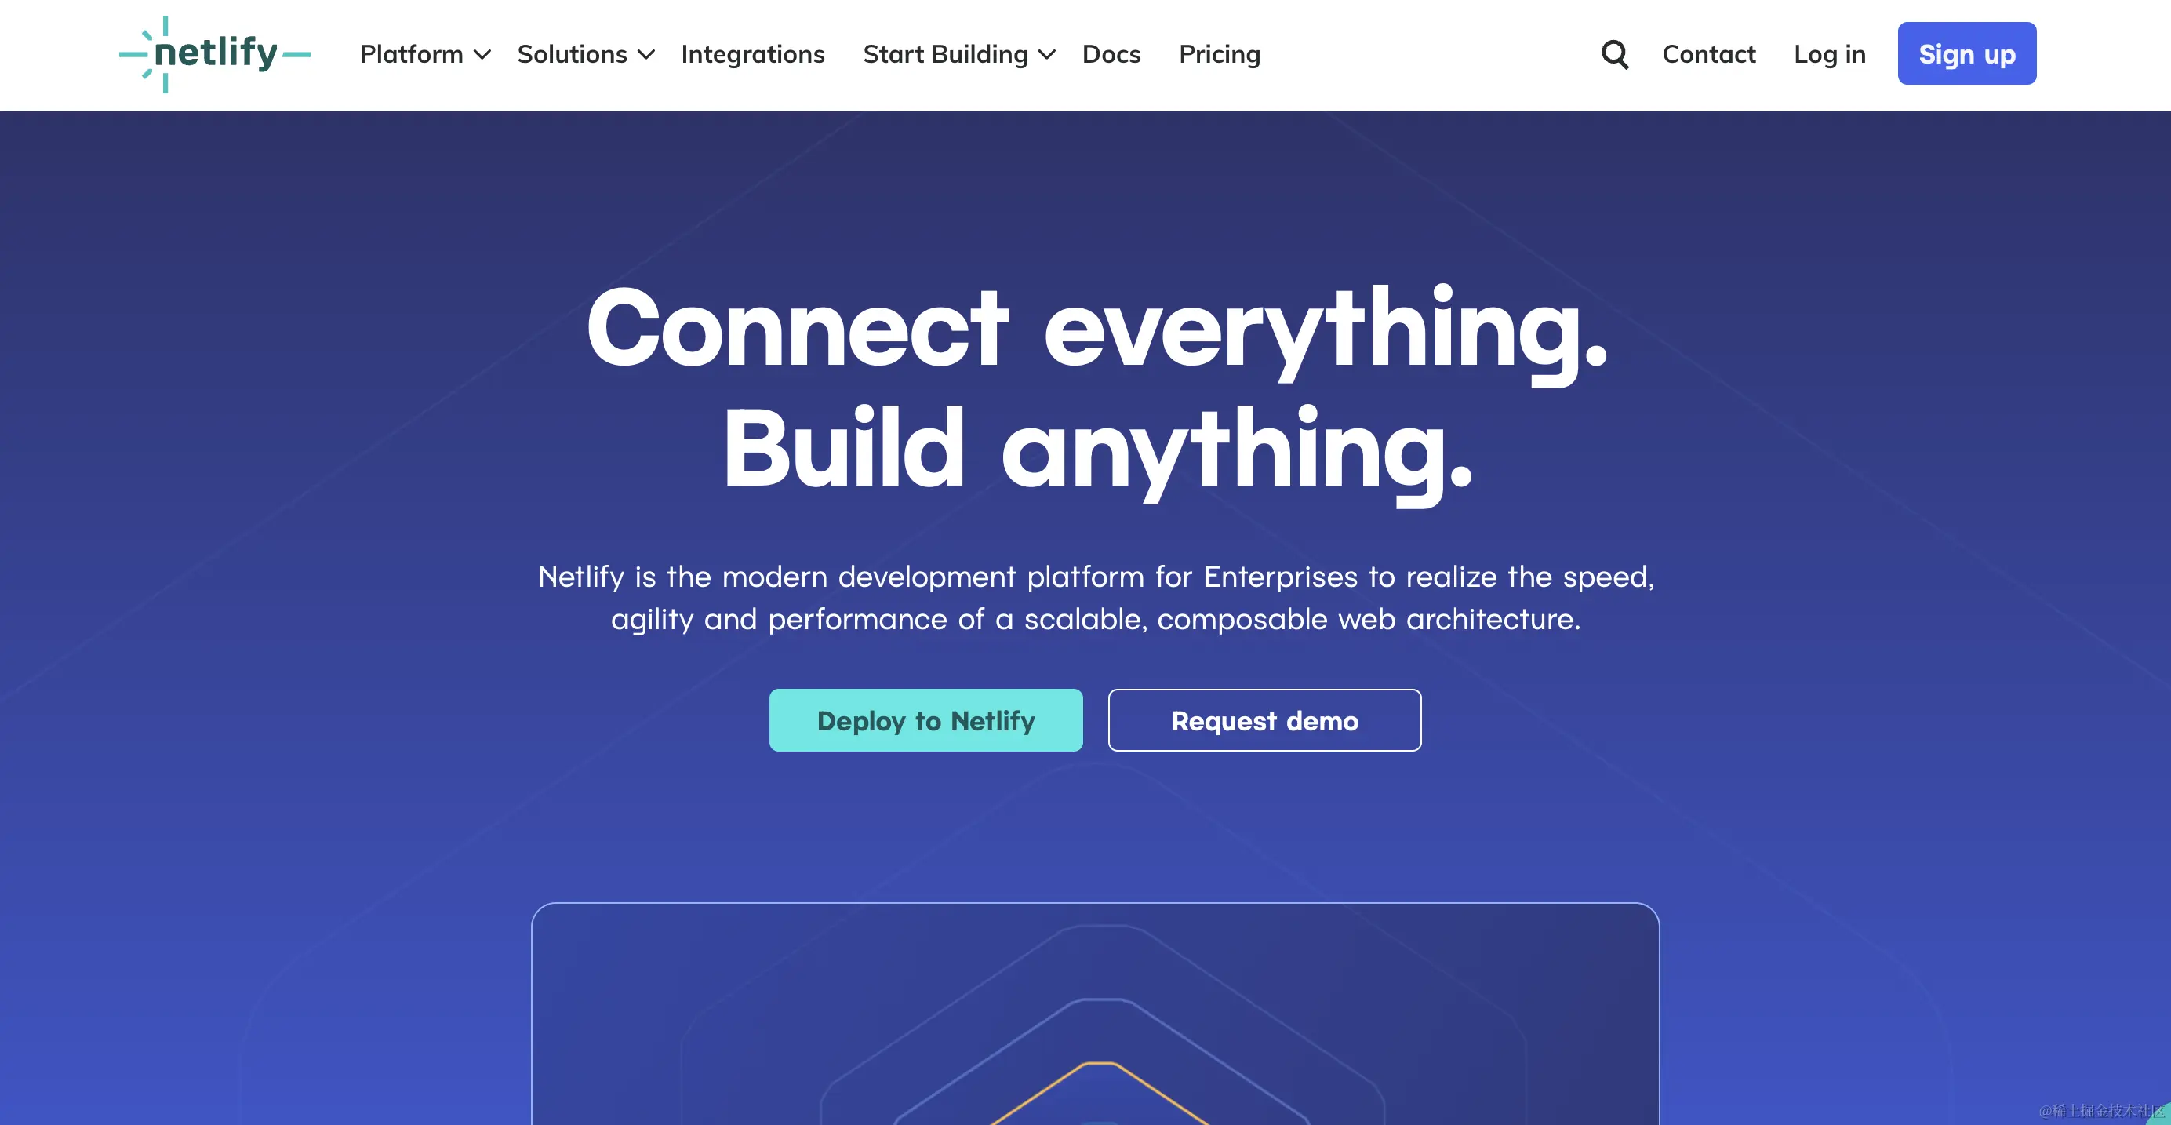2171x1125 pixels.
Task: Click the Netlify logo
Action: pyautogui.click(x=215, y=54)
